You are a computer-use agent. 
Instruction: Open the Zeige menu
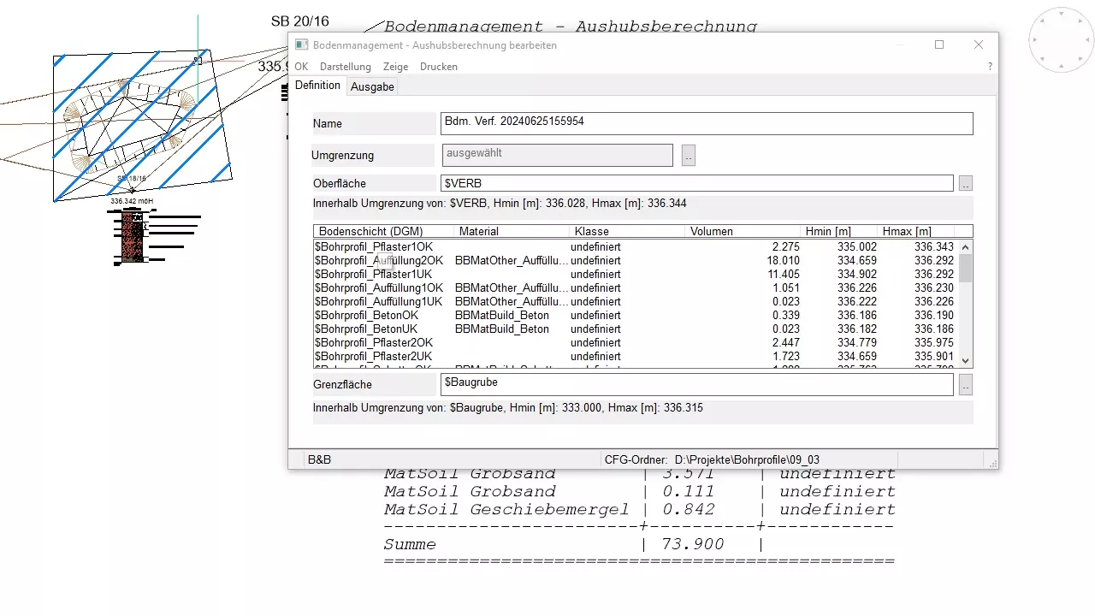(x=395, y=66)
